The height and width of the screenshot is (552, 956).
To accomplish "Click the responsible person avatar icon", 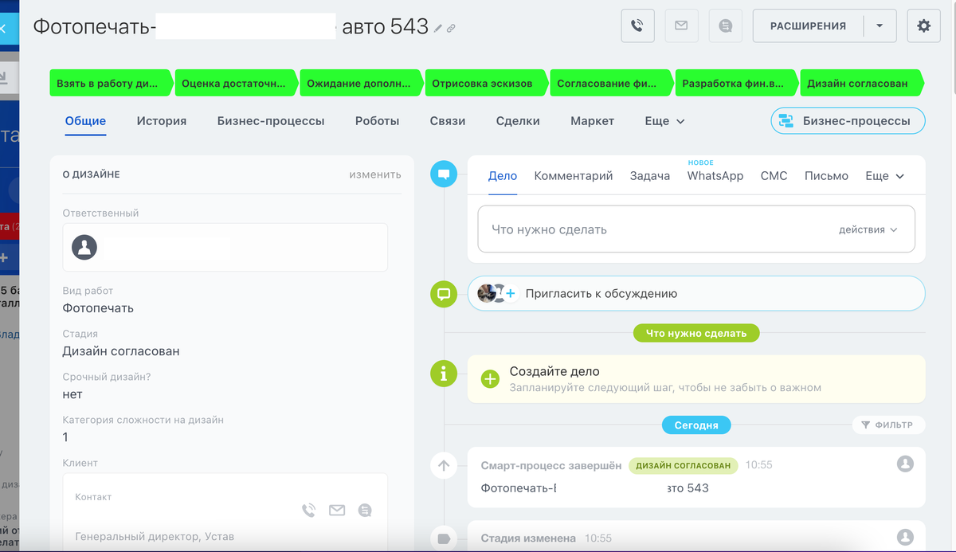I will 84,247.
